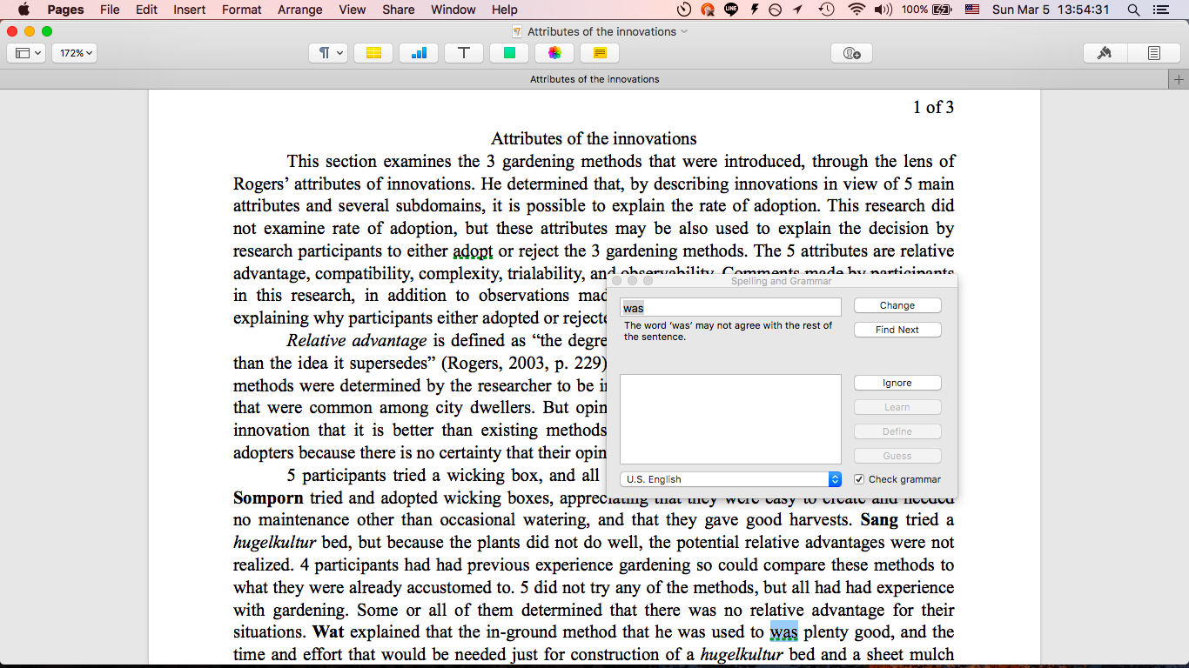Click the LINE app menu bar icon

731,10
